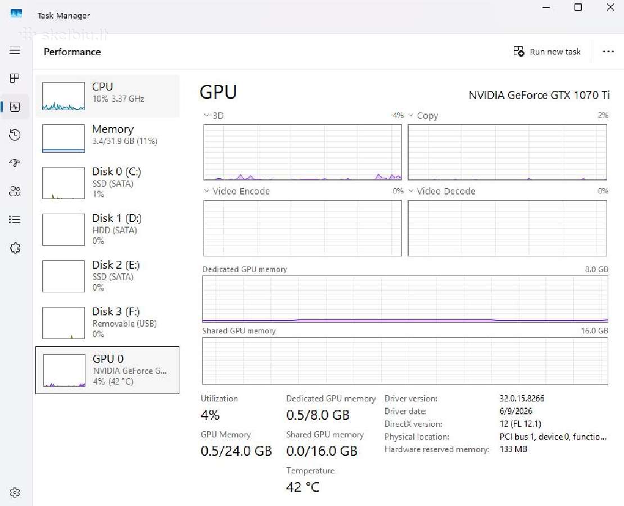Click driver date 6/9/2026

(x=516, y=411)
